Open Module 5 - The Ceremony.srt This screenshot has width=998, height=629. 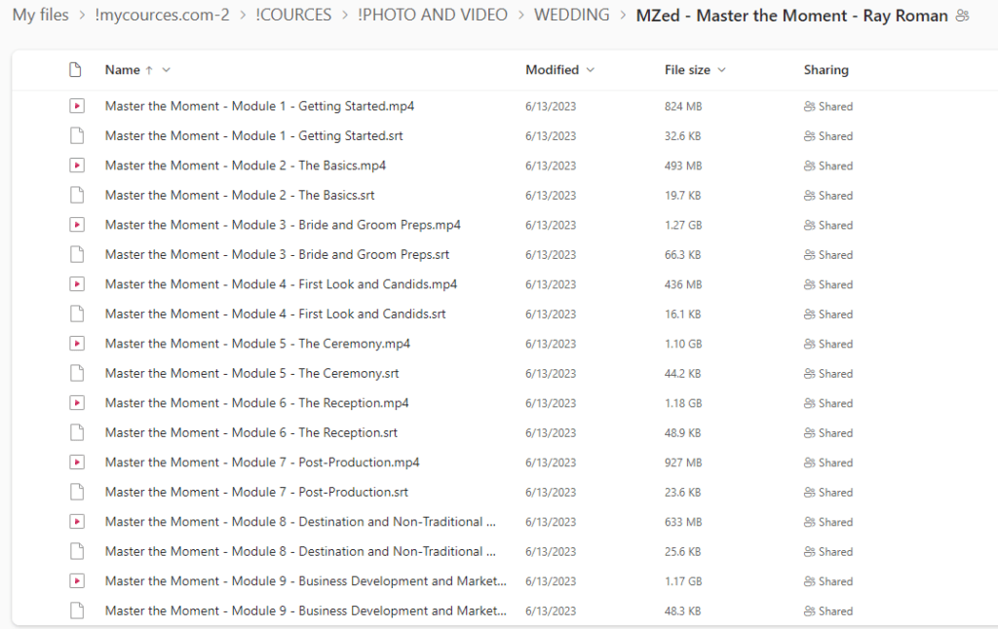(252, 373)
